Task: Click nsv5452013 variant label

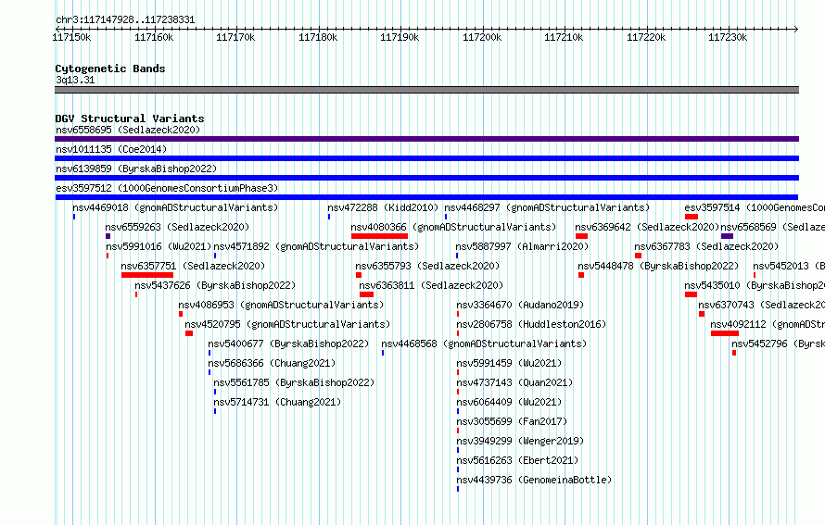Action: [x=789, y=266]
